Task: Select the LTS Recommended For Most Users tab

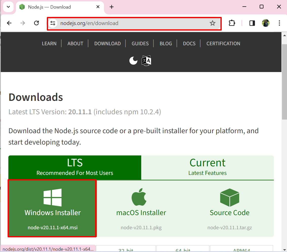Action: 75,168
